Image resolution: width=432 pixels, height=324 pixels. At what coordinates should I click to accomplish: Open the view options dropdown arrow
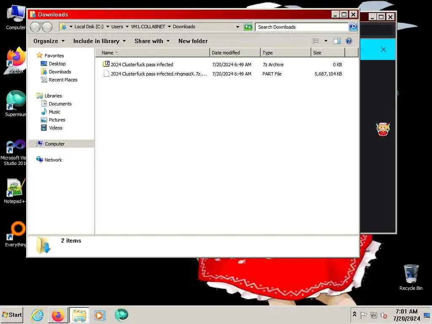[x=326, y=41]
